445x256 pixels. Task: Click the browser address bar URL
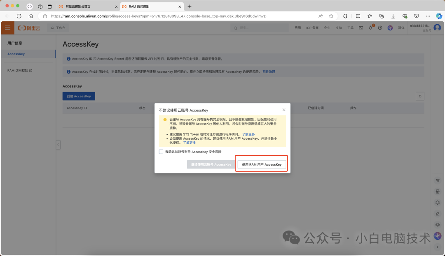pos(159,16)
